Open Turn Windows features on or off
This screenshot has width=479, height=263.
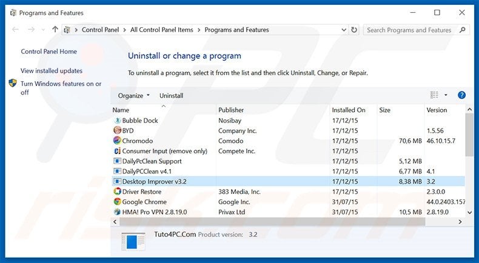(61, 88)
